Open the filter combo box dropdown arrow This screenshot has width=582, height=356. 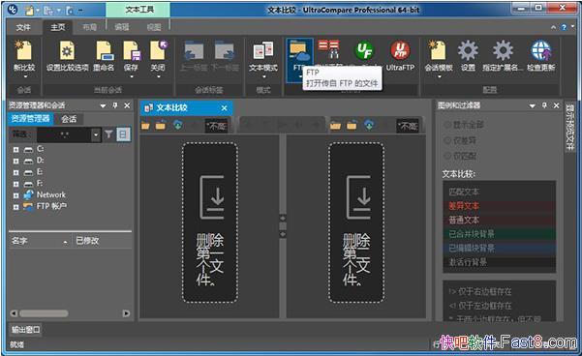[96, 134]
